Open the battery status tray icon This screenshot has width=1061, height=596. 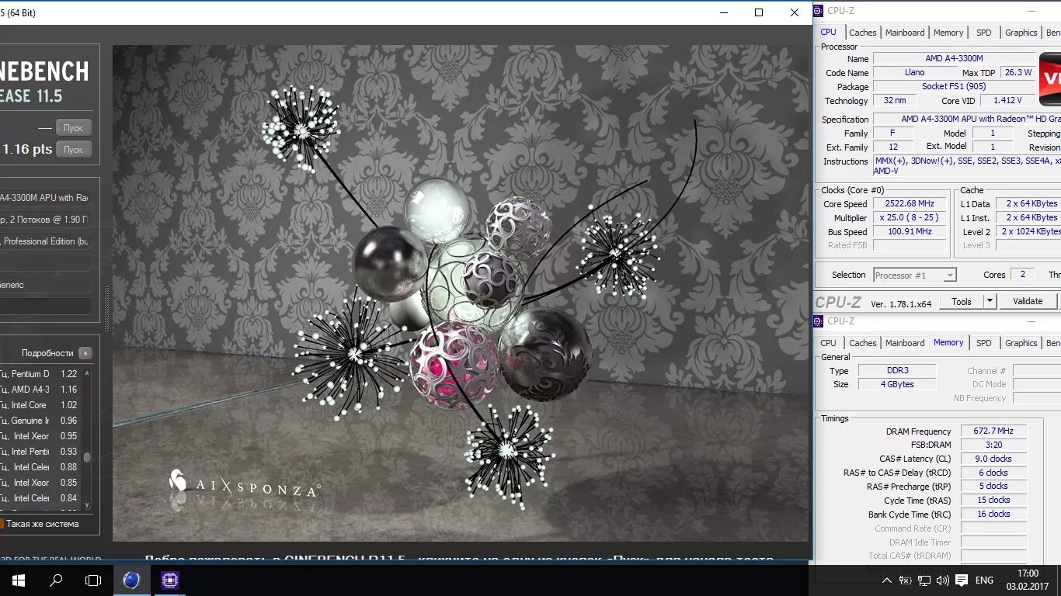(906, 580)
